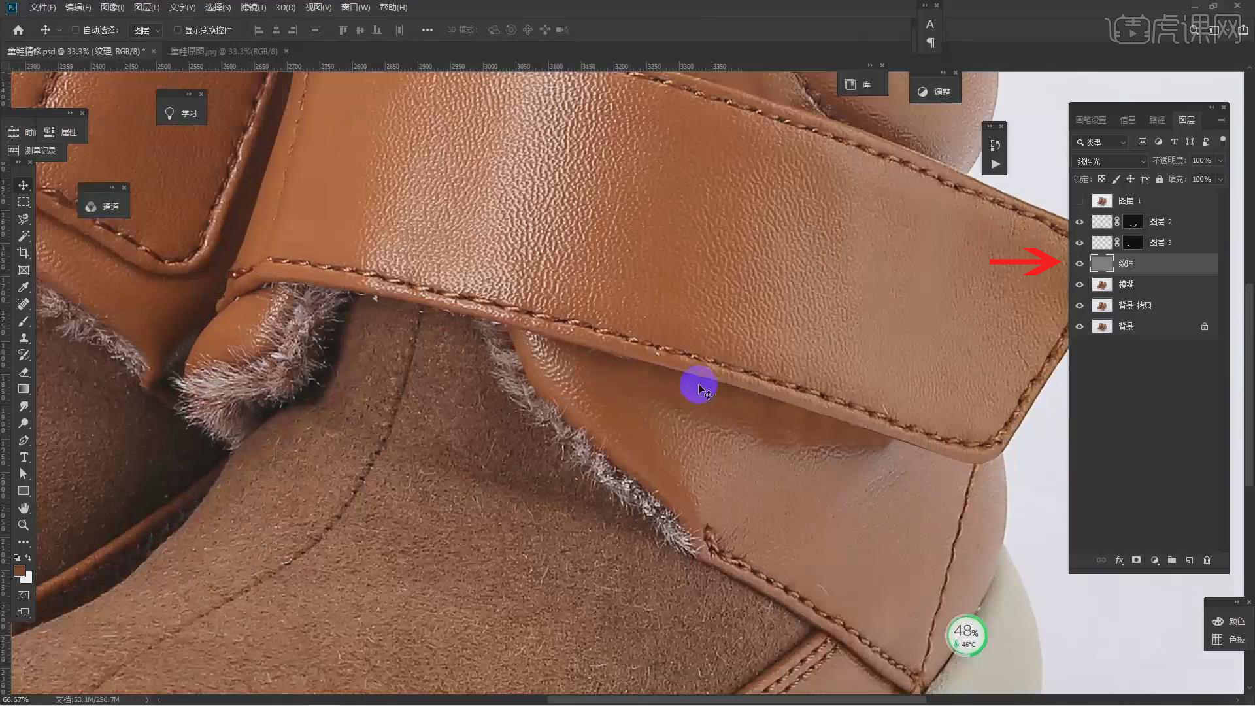Toggle Quick Mask mode

point(24,595)
